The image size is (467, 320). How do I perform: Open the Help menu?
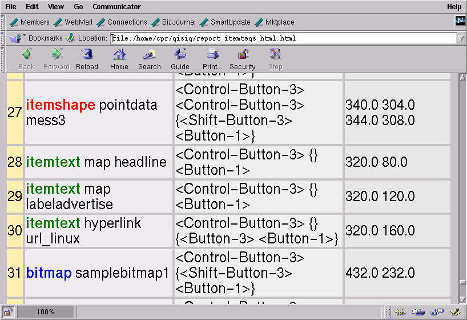pos(454,6)
